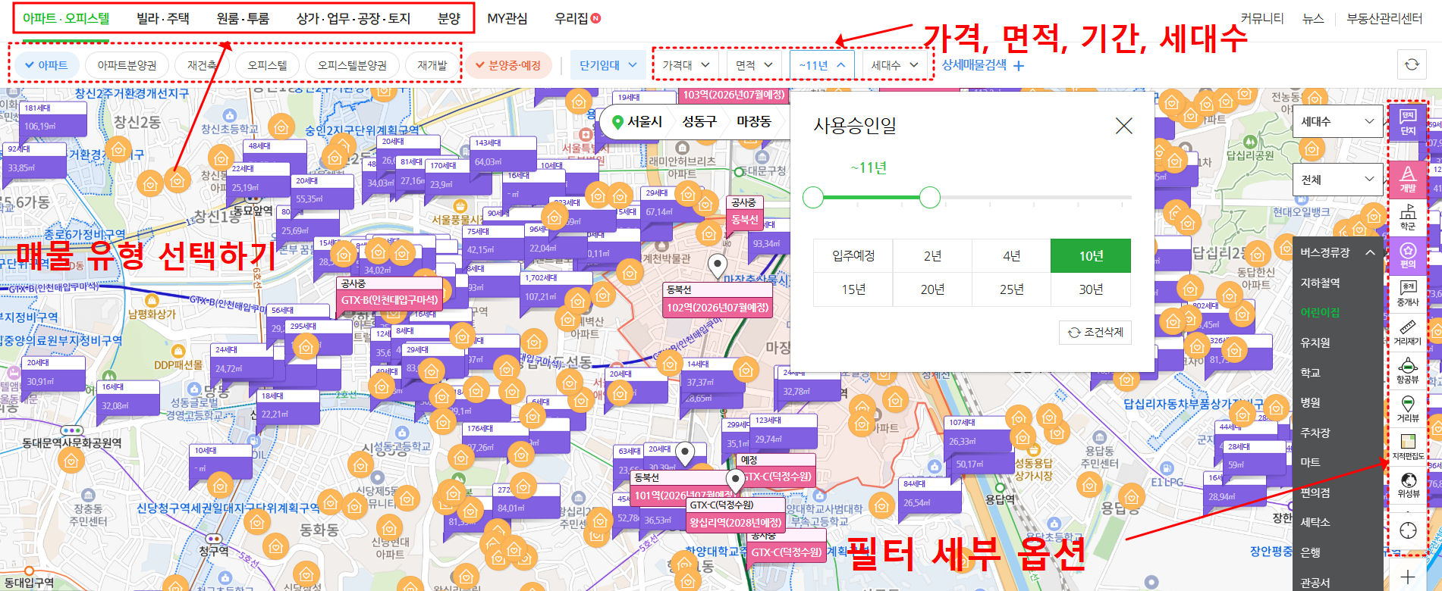Screen dimensions: 1442x591
Task: Select the 4년 period option
Action: point(1011,256)
